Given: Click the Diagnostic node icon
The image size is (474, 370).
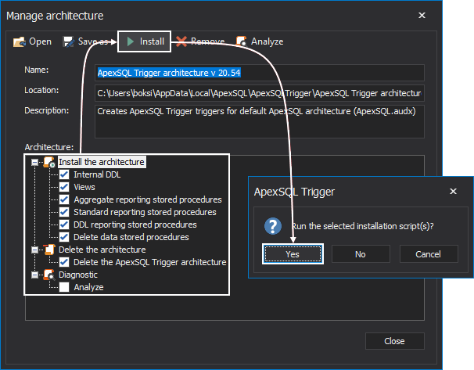Looking at the screenshot, I should tap(49, 275).
